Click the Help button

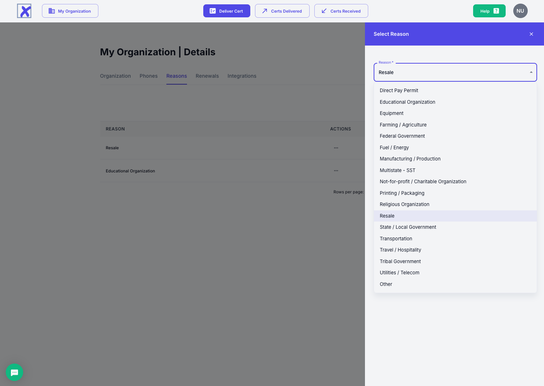coord(489,11)
